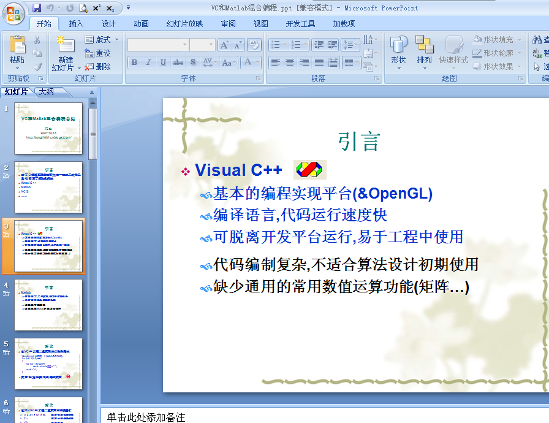Image resolution: width=549 pixels, height=423 pixels.
Task: Activate the Format Painter brush
Action: (x=37, y=66)
